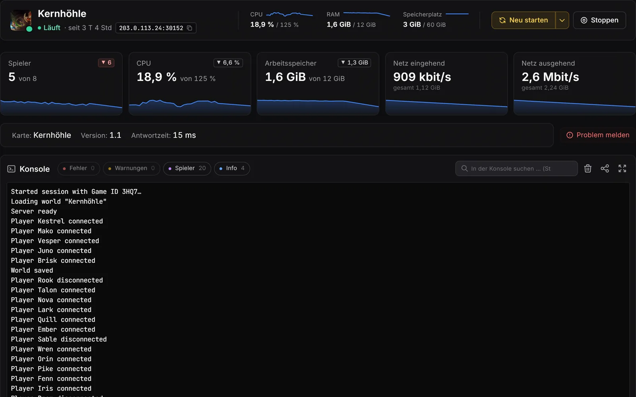The image size is (636, 397).
Task: Clear the console with the trash icon
Action: click(588, 169)
